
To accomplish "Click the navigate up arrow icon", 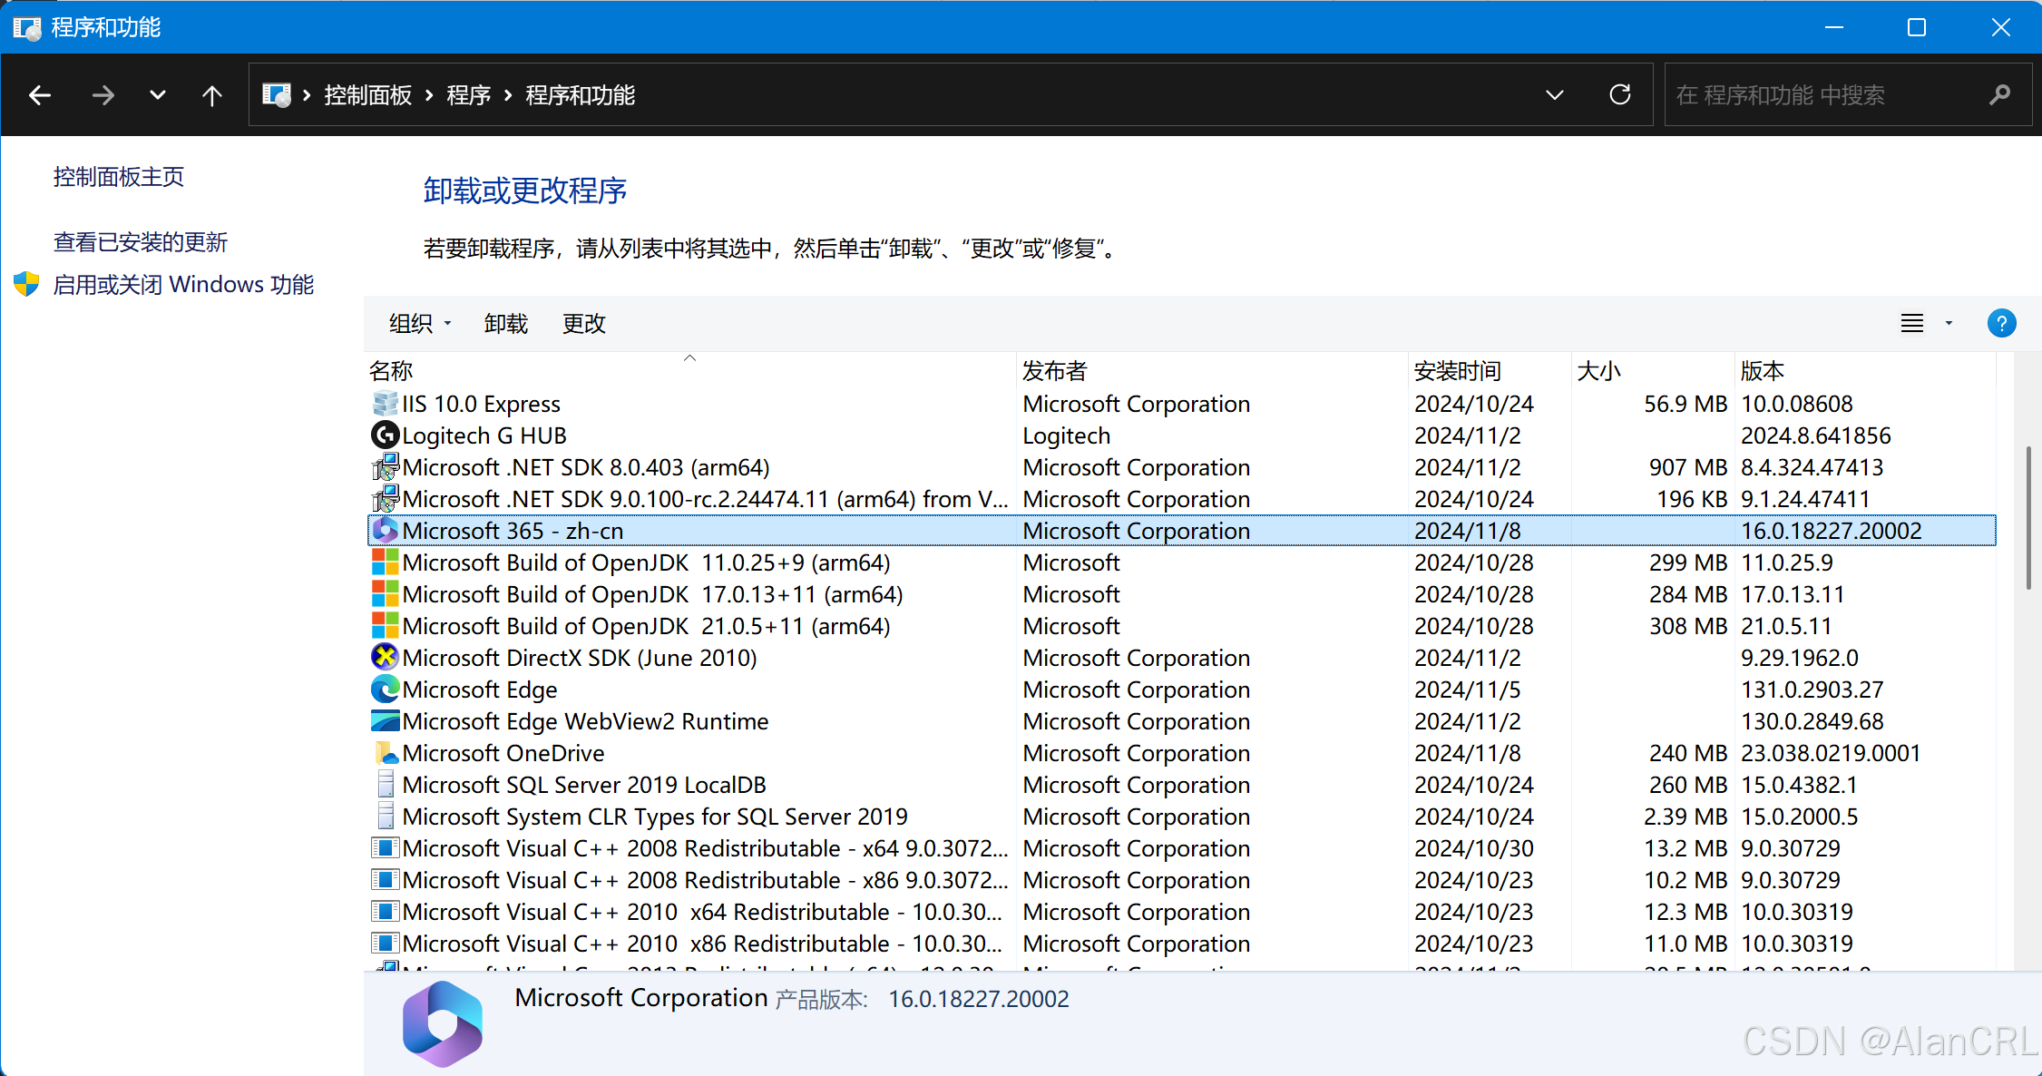I will tap(211, 94).
